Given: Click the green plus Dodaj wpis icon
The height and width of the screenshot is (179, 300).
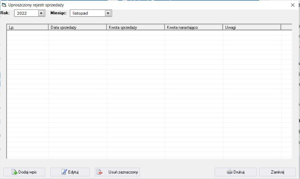Looking at the screenshot, I should [14, 172].
